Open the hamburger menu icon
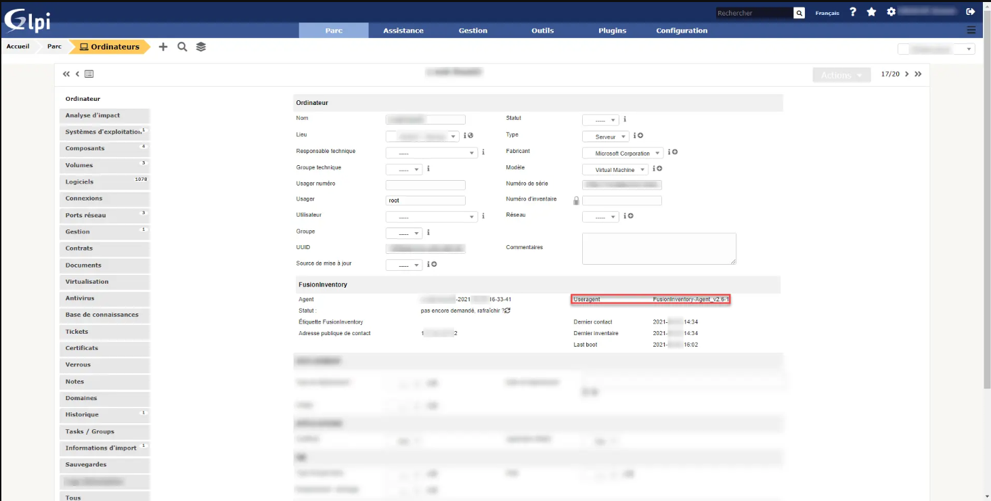This screenshot has width=991, height=501. click(971, 30)
